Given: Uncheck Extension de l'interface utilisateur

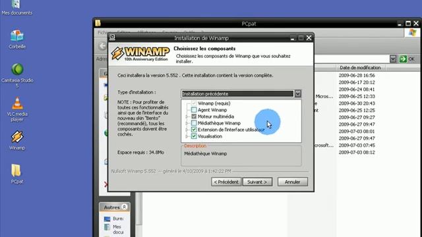Looking at the screenshot, I should tap(194, 130).
